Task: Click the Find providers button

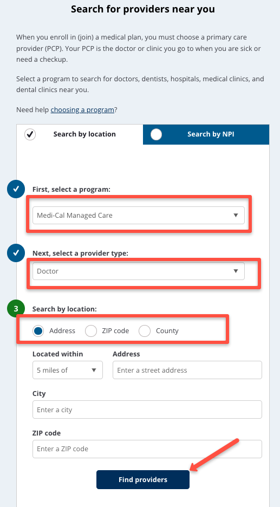Action: click(143, 479)
